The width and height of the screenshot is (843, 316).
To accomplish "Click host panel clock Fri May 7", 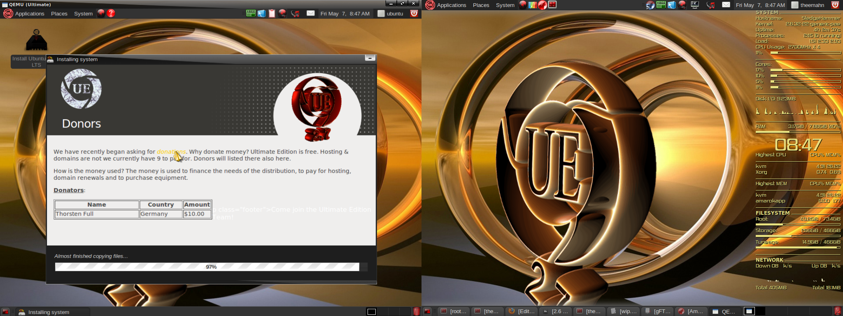I will (760, 5).
